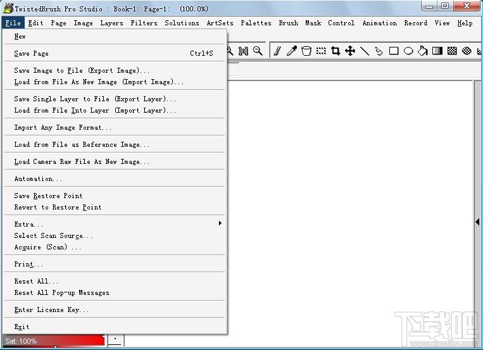
Task: Select the paint brush tool
Action: coord(277,51)
